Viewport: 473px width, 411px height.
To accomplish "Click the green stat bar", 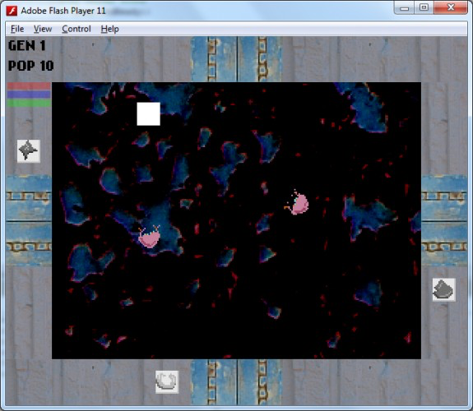I will coord(29,103).
